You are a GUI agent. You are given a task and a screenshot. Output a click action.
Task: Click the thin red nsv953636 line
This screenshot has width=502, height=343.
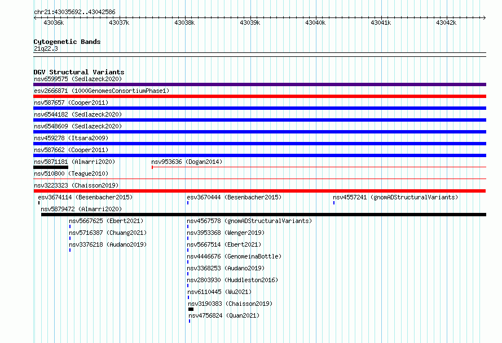pyautogui.click(x=319, y=167)
